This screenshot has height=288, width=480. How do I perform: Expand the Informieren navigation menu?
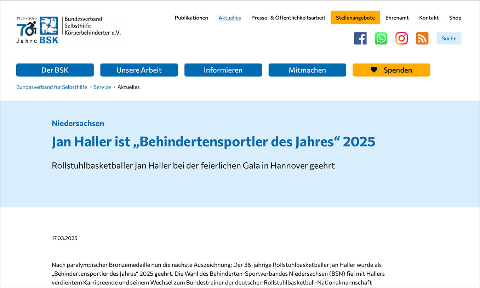pyautogui.click(x=223, y=70)
